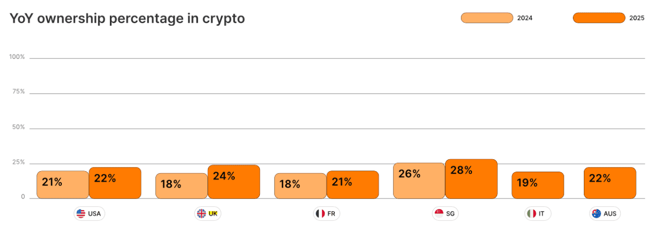The image size is (654, 234).
Task: Click the Singapore flag icon
Action: point(439,213)
